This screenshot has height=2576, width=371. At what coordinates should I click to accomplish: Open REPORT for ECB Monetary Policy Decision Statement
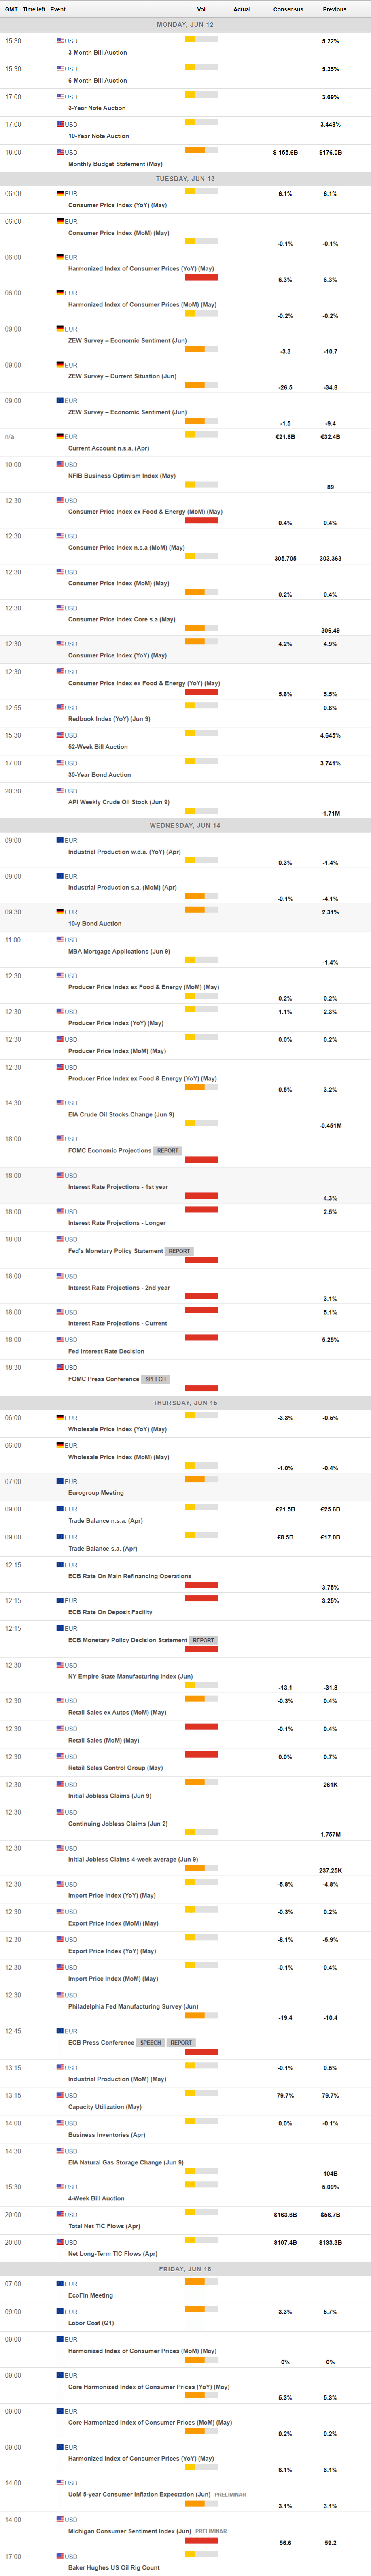203,1640
